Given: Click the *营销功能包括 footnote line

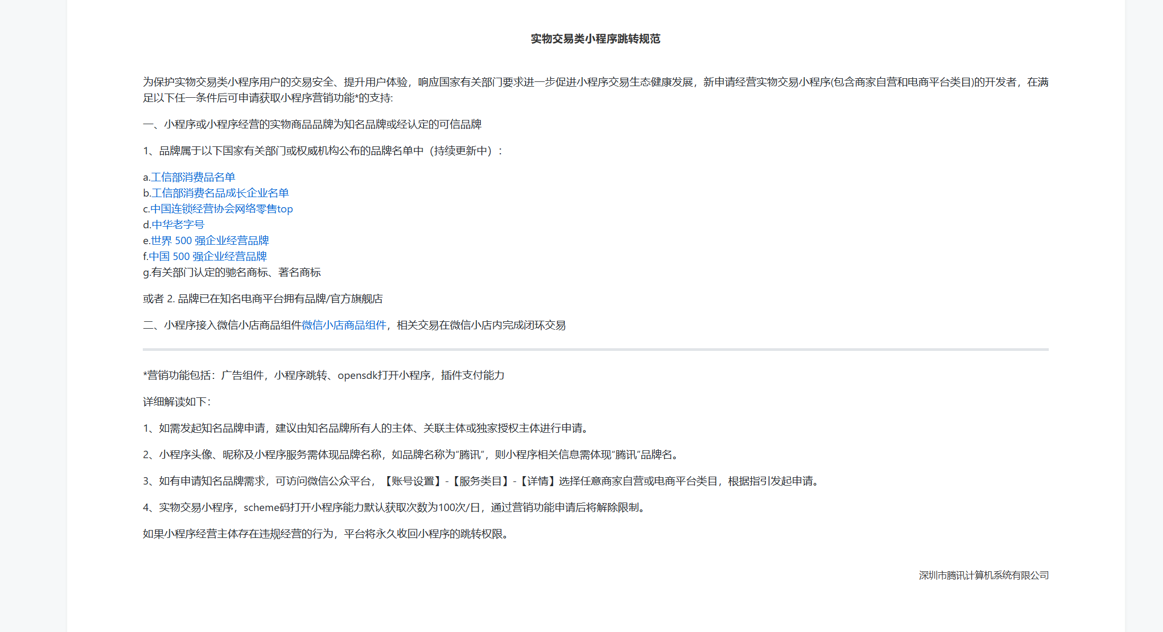Looking at the screenshot, I should click(323, 375).
